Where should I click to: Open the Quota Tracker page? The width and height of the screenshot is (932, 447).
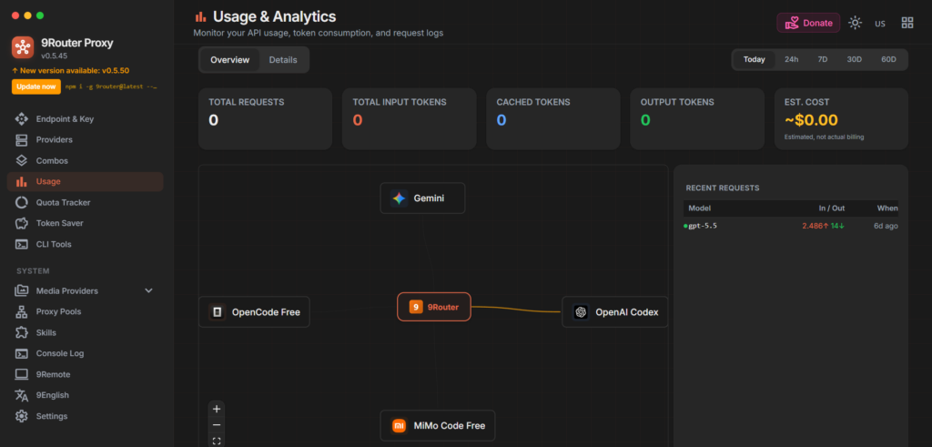(x=85, y=203)
